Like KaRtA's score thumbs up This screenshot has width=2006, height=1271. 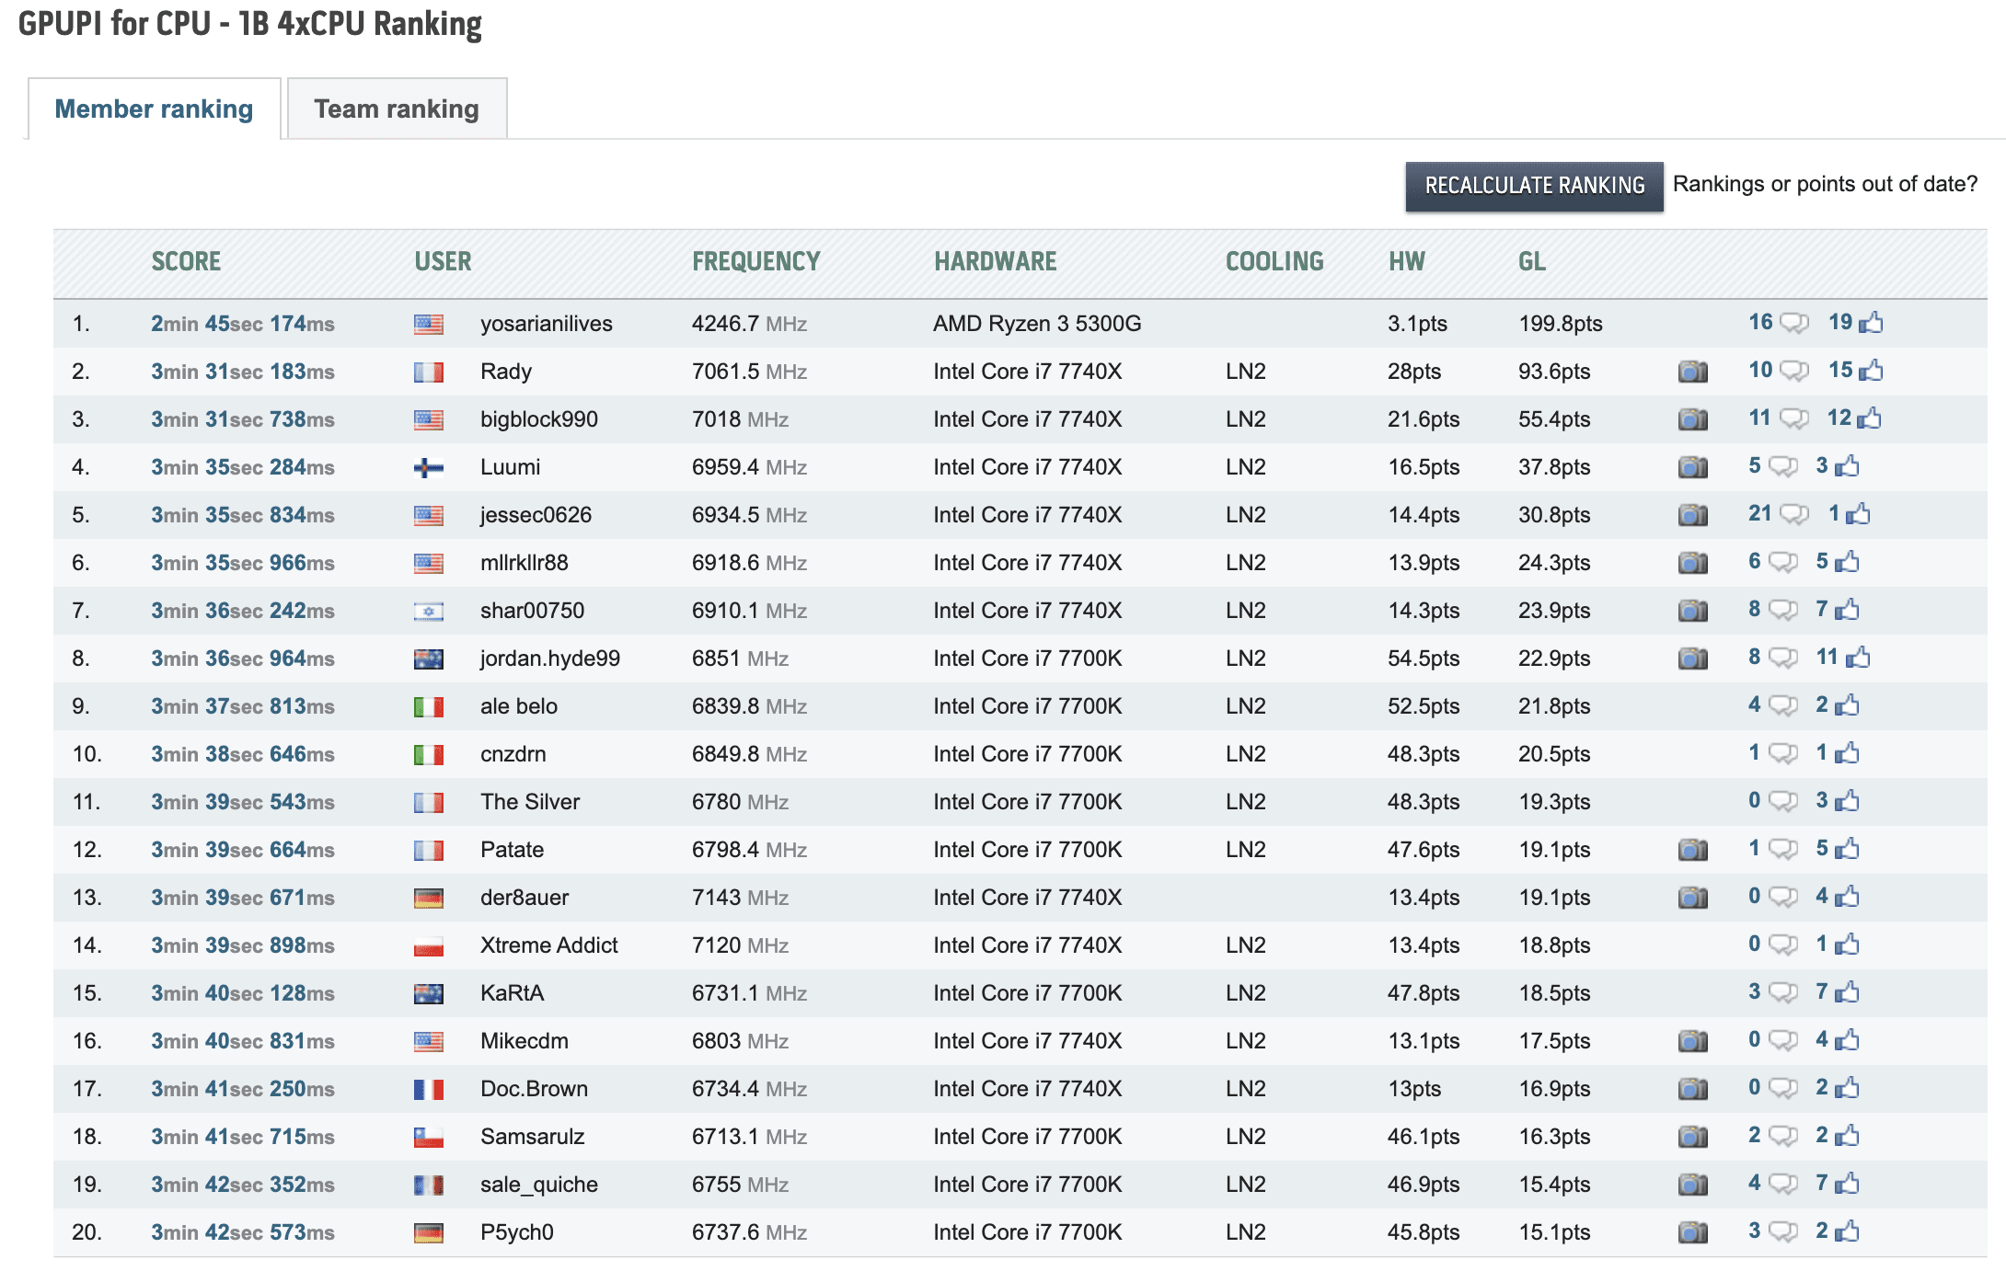click(1847, 992)
